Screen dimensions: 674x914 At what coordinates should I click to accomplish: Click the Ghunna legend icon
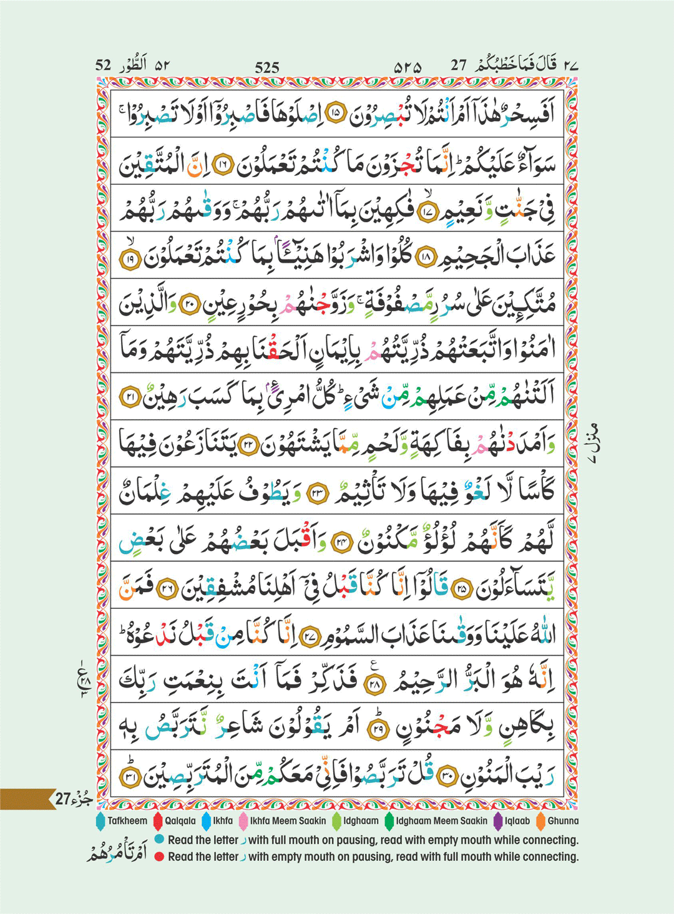pos(540,821)
